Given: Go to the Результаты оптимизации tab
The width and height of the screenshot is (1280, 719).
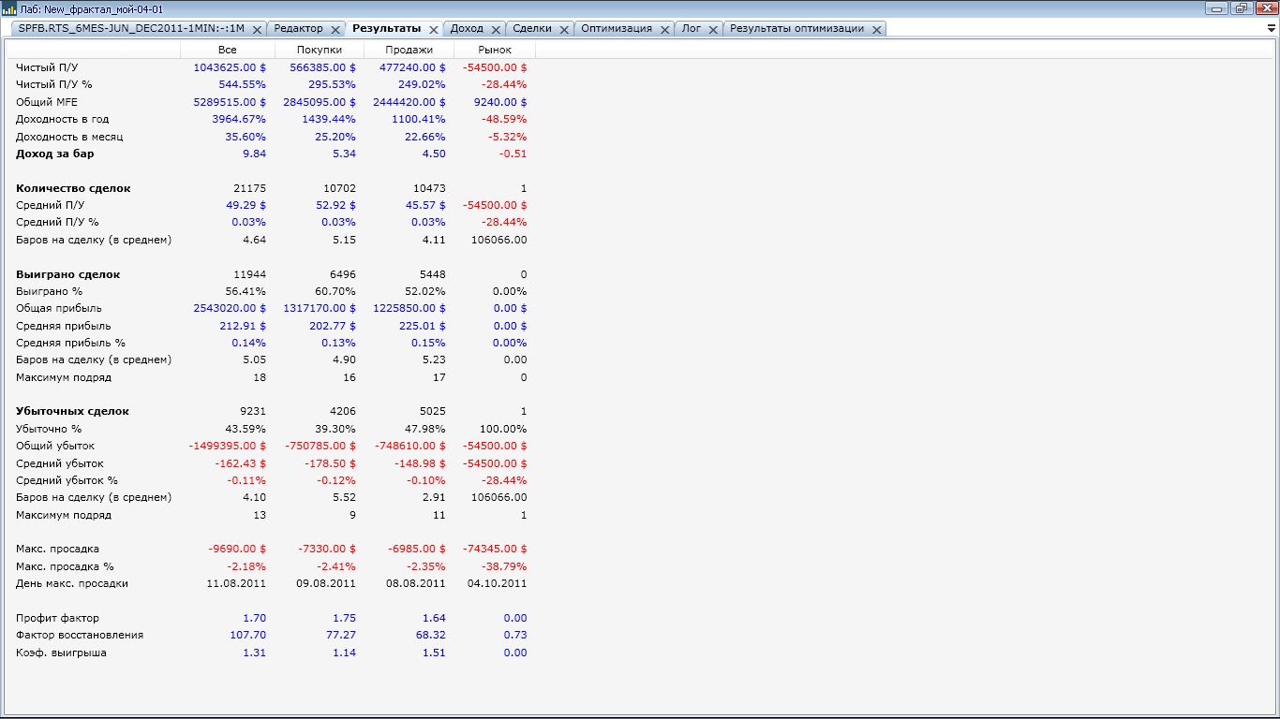Looking at the screenshot, I should [796, 29].
